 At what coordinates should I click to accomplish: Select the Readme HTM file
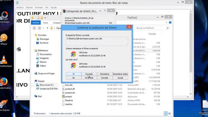(x=69, y=100)
